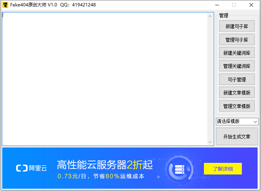Viewport: 261px width, 191px height.
Task: Open the 句子管理 sentence management
Action: 237,79
